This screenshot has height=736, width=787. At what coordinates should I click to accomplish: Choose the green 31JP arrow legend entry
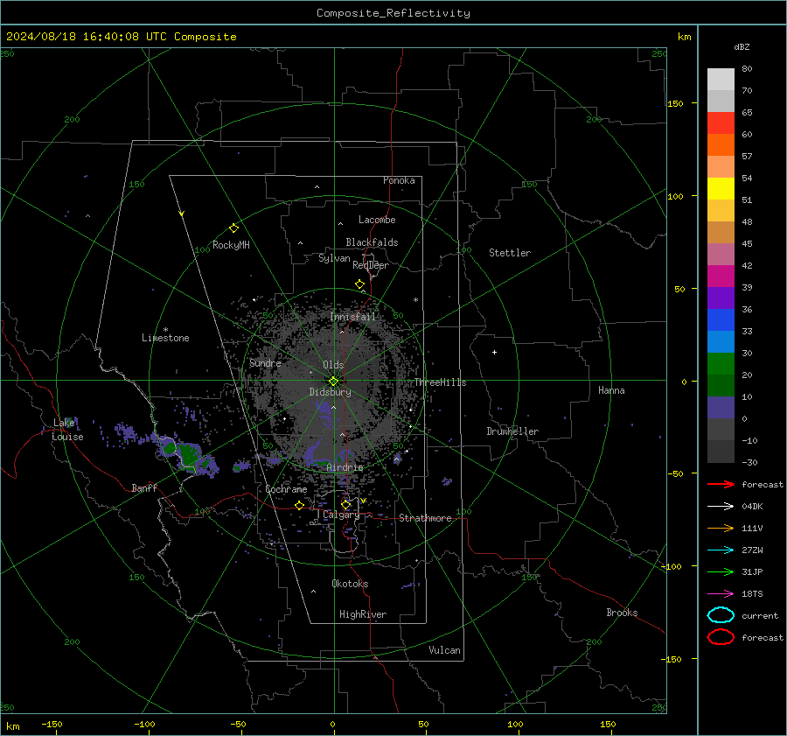tap(721, 571)
